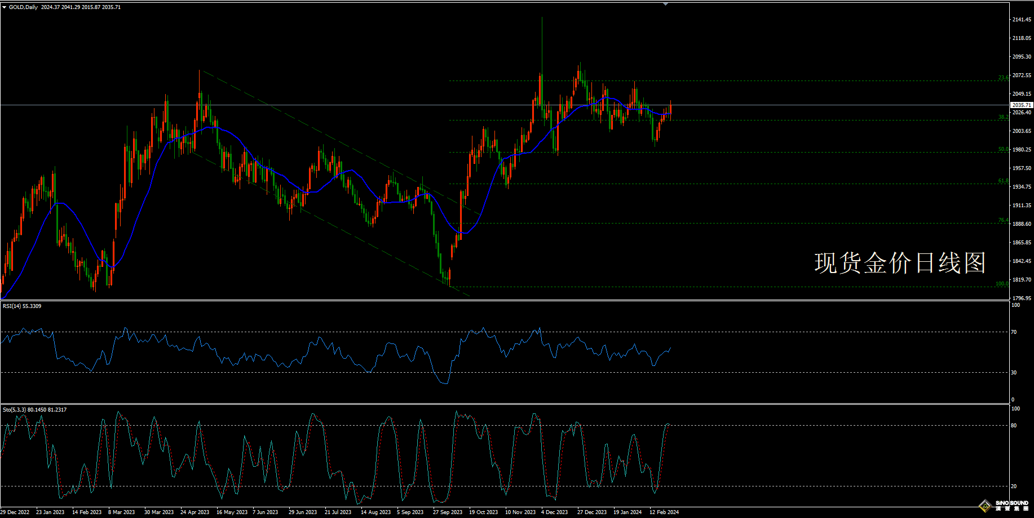Click the 100.0 Fibonacci level label
Screen dimensions: 1034x518
point(1002,283)
